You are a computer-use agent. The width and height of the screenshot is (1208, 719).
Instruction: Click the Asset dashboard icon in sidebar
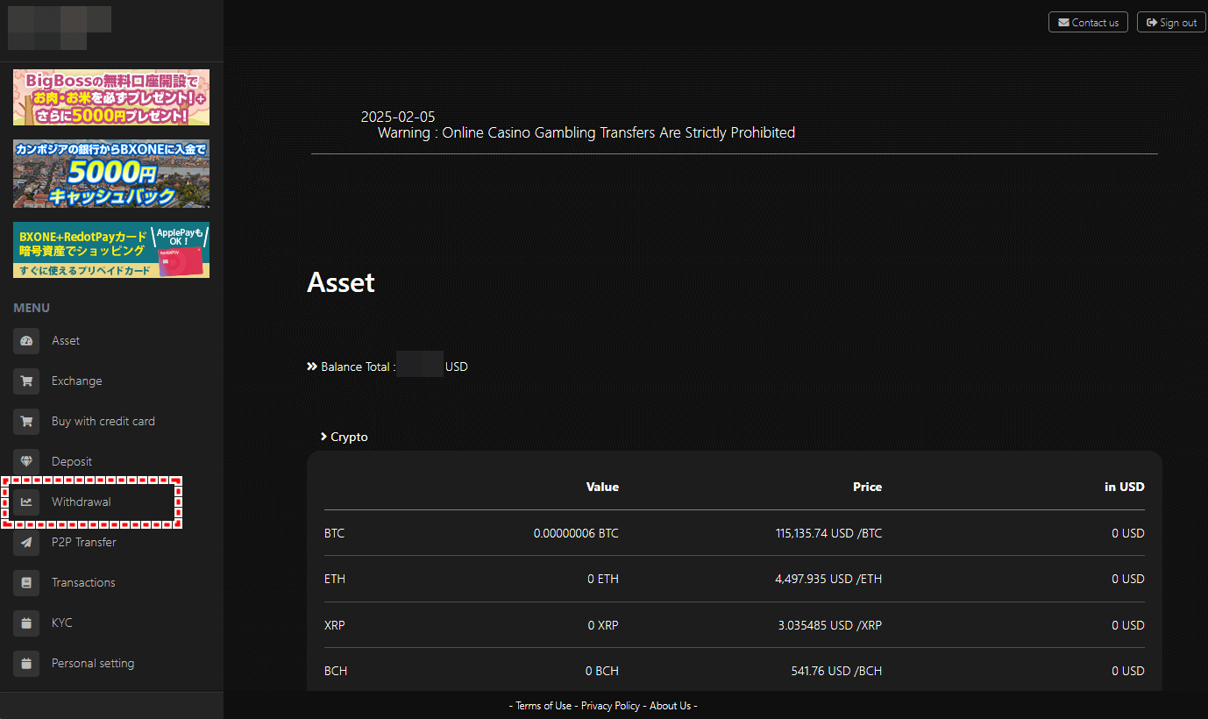pos(26,341)
